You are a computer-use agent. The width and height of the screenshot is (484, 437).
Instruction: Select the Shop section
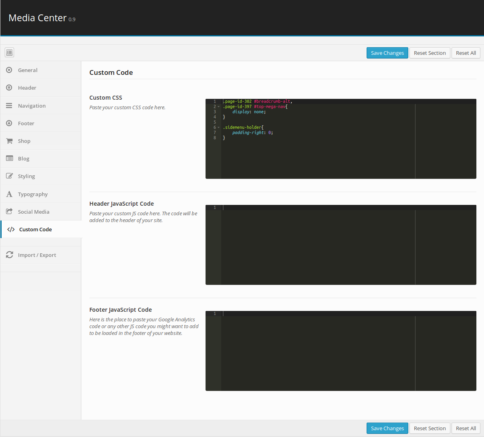(x=41, y=141)
